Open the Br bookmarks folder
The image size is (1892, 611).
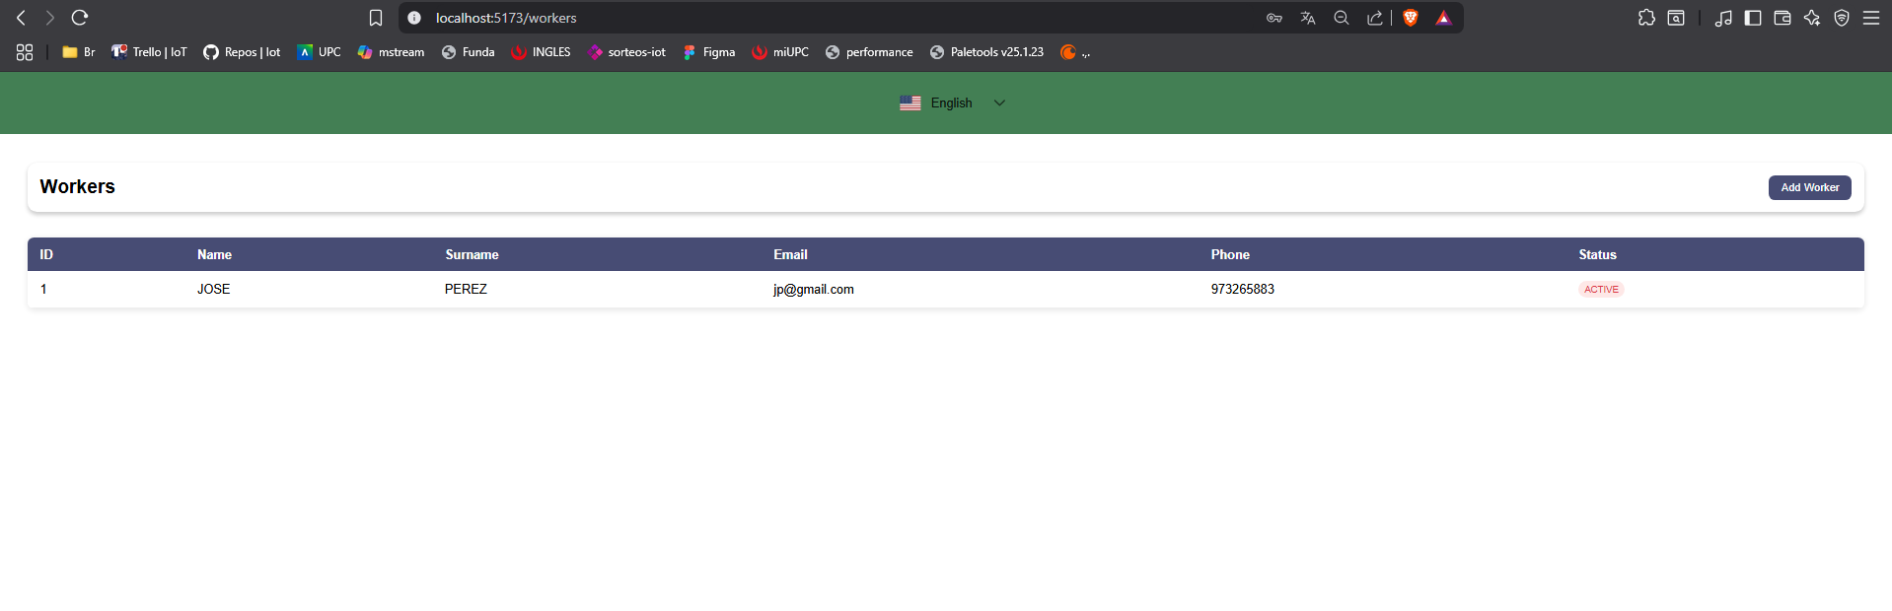(79, 52)
